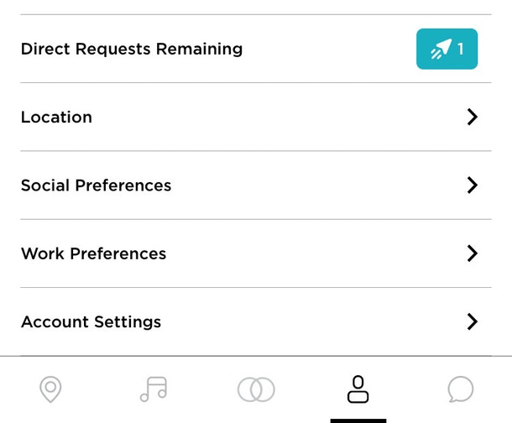This screenshot has width=512, height=423.
Task: Tap the music note tab icon
Action: (x=154, y=389)
